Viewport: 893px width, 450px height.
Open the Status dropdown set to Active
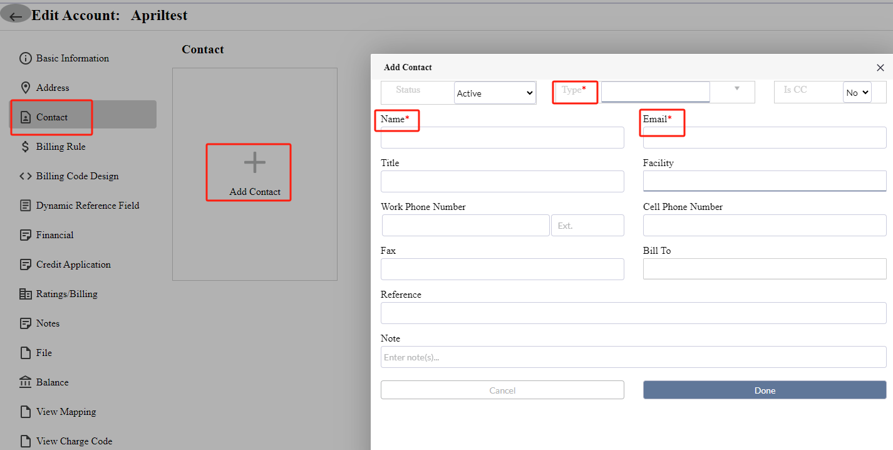point(495,93)
